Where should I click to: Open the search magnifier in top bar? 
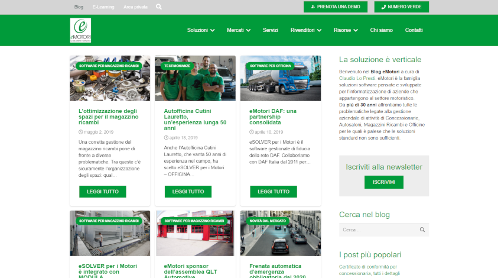click(x=159, y=7)
